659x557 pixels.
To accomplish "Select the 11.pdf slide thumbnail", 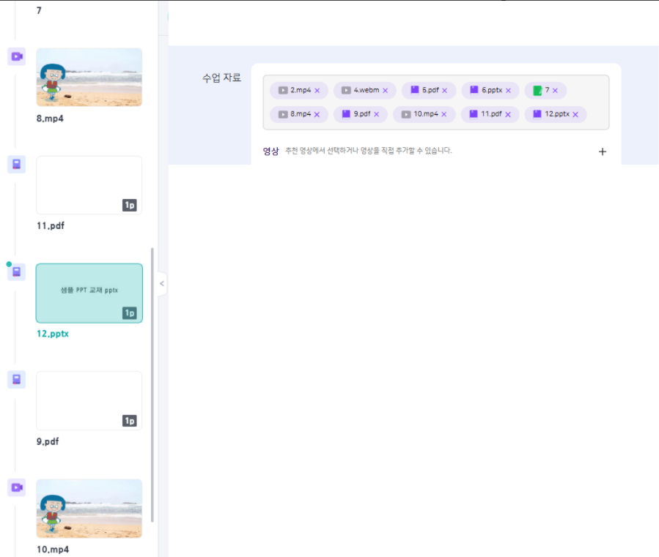I will 89,184.
